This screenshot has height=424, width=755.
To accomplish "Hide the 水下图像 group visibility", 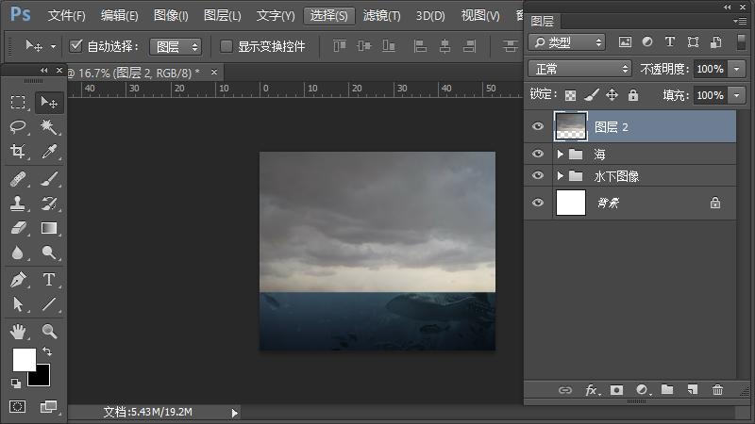I will (x=538, y=175).
